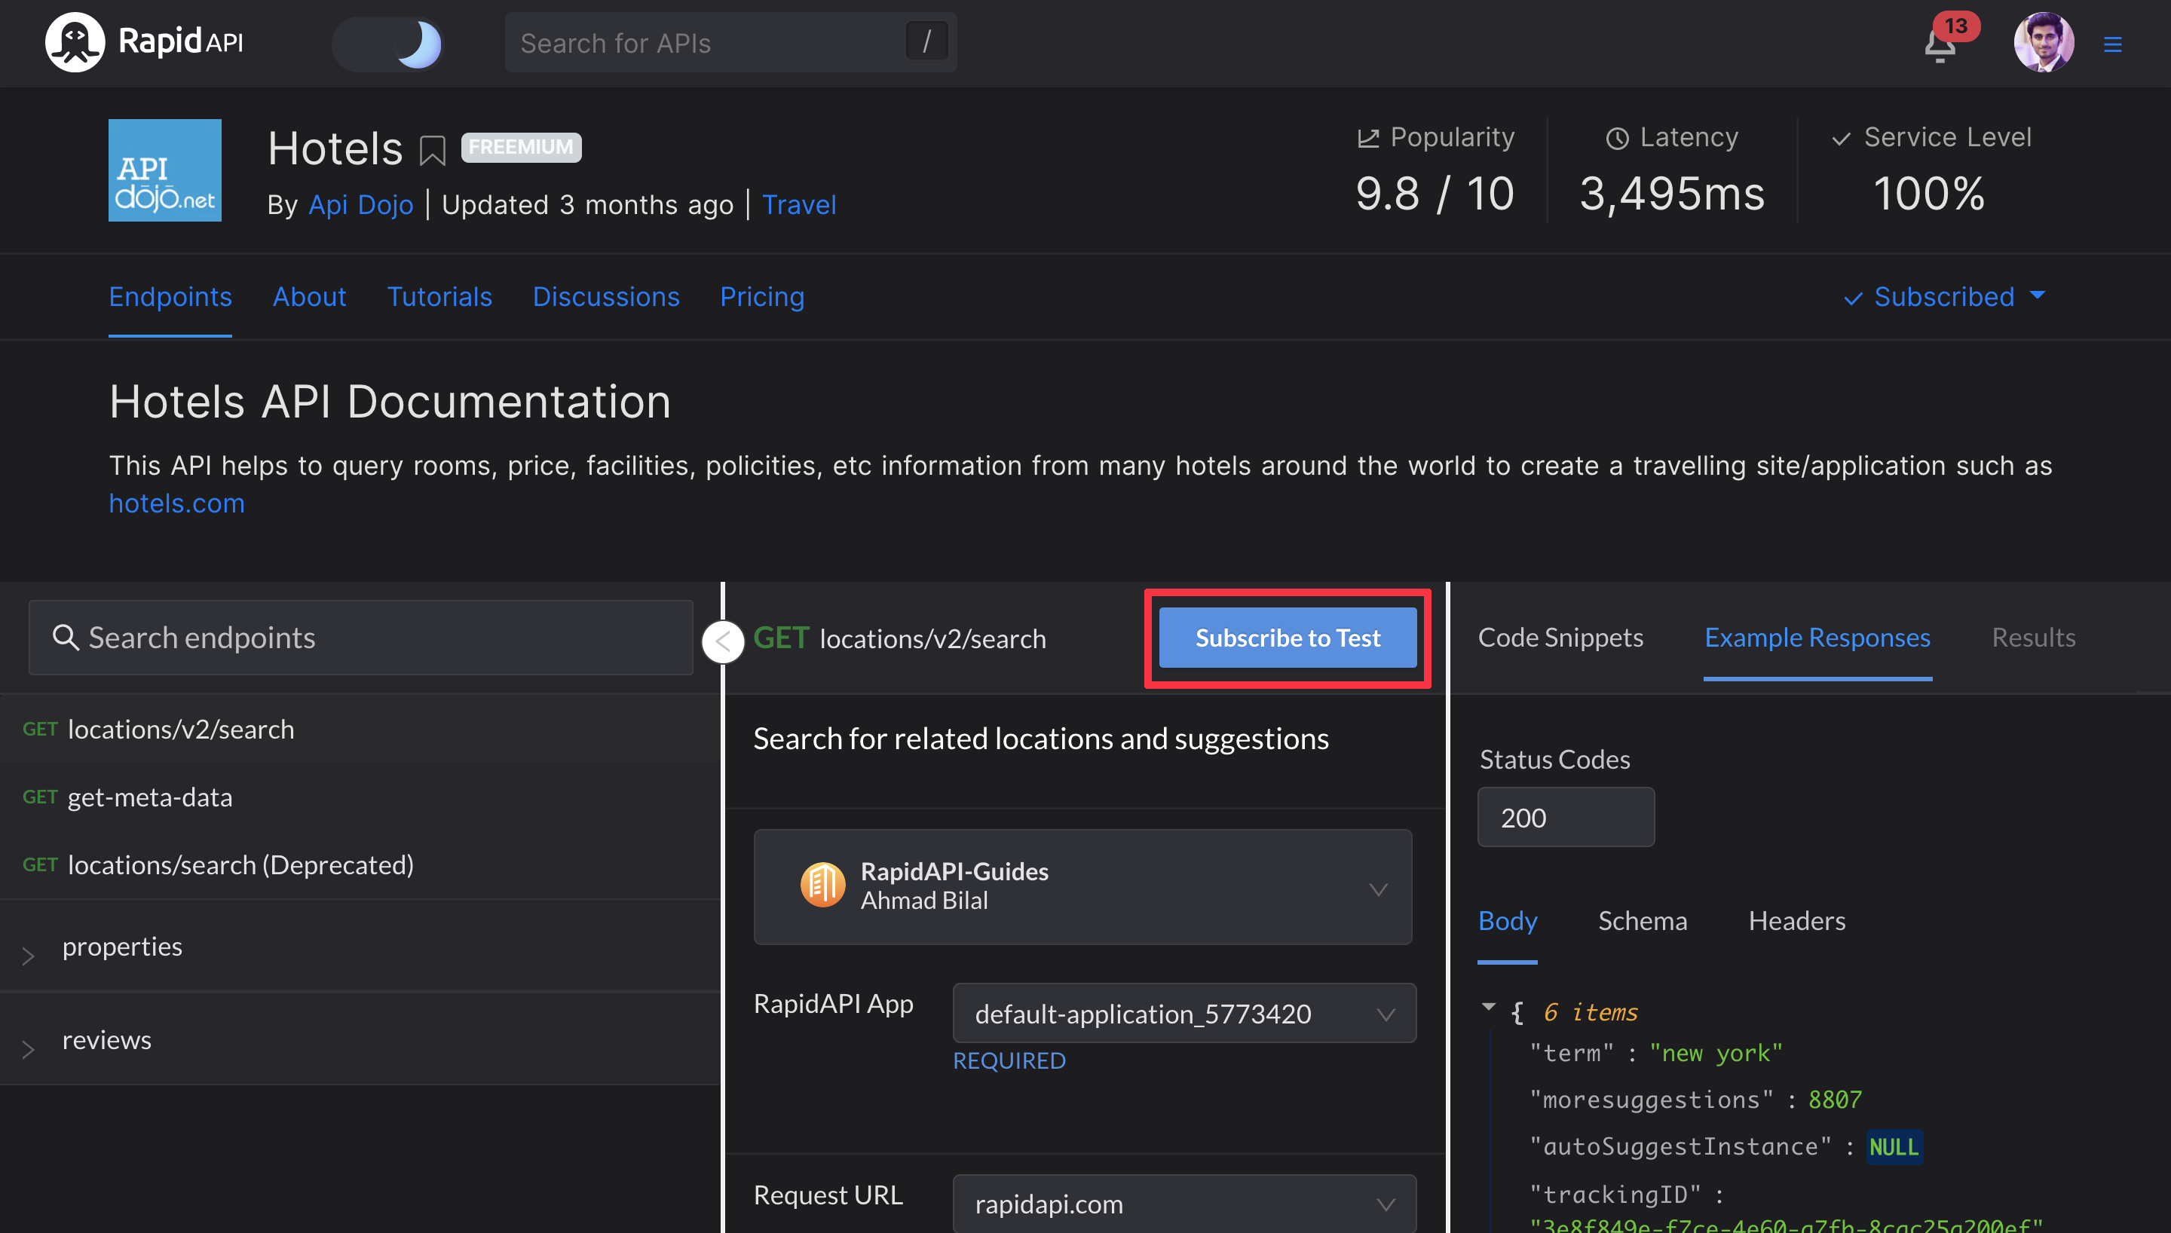This screenshot has width=2171, height=1233.
Task: Open the hotels.com link
Action: (x=176, y=504)
